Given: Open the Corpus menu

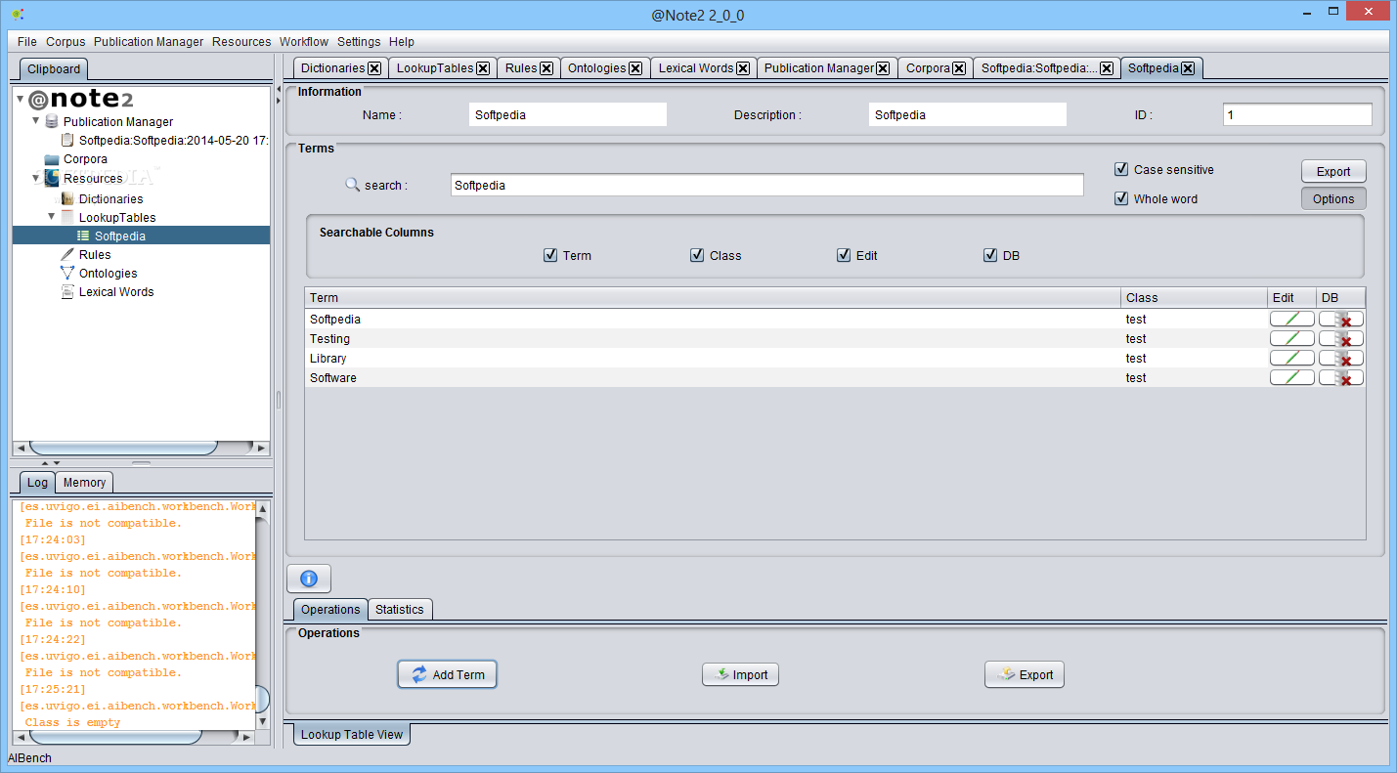Looking at the screenshot, I should coord(65,42).
